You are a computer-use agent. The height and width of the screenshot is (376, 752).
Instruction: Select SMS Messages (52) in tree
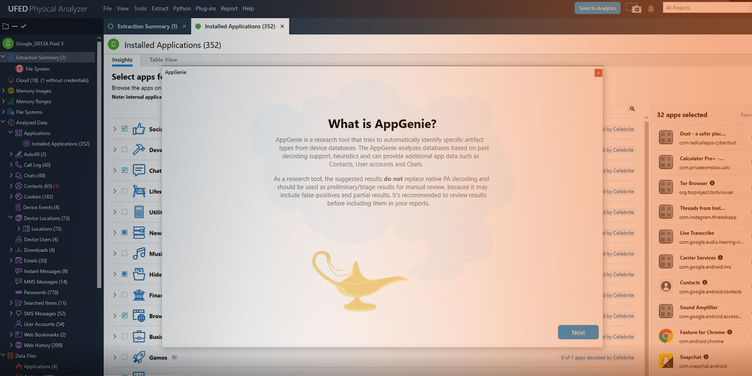(45, 313)
